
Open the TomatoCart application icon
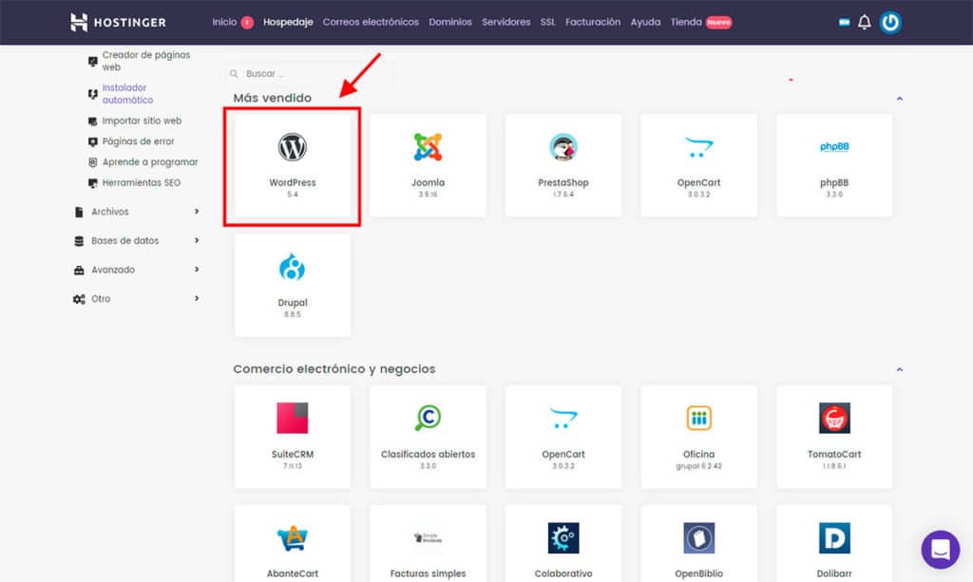pos(834,418)
